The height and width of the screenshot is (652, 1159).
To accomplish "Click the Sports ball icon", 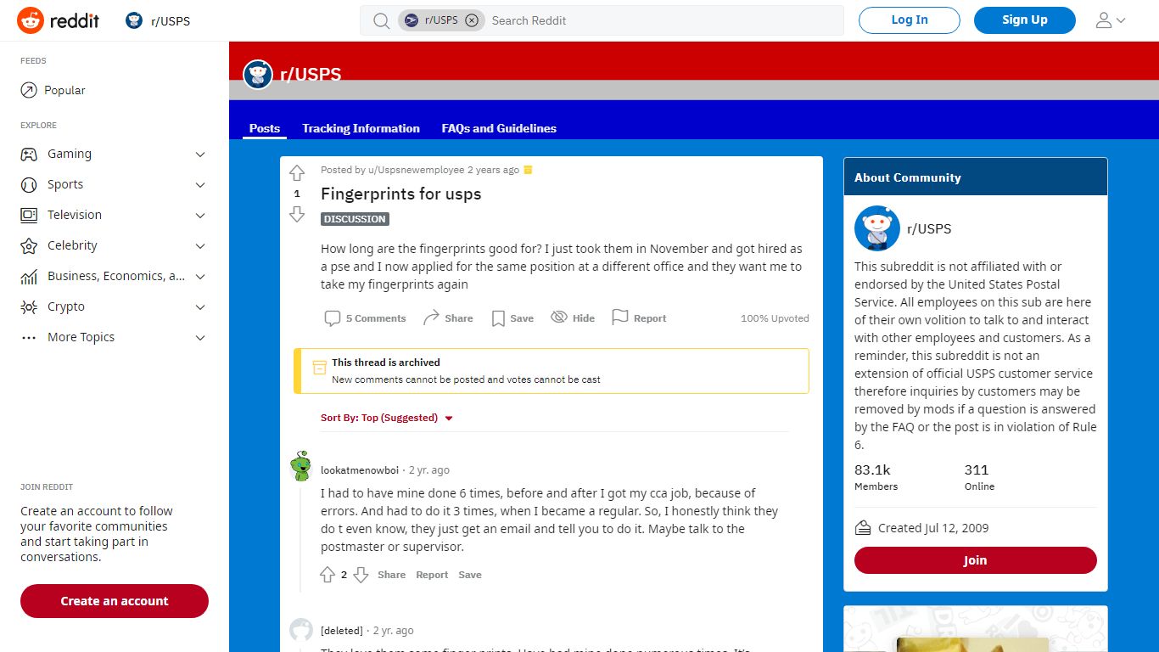I will click(29, 184).
